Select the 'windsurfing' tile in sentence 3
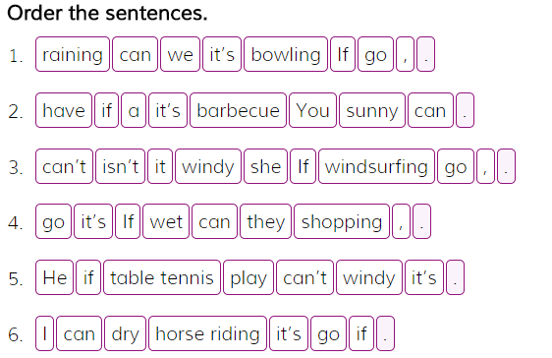 point(376,166)
